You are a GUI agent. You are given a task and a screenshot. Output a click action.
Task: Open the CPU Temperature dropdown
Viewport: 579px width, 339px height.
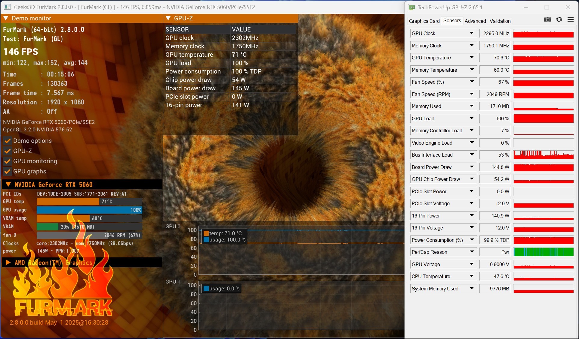(471, 276)
